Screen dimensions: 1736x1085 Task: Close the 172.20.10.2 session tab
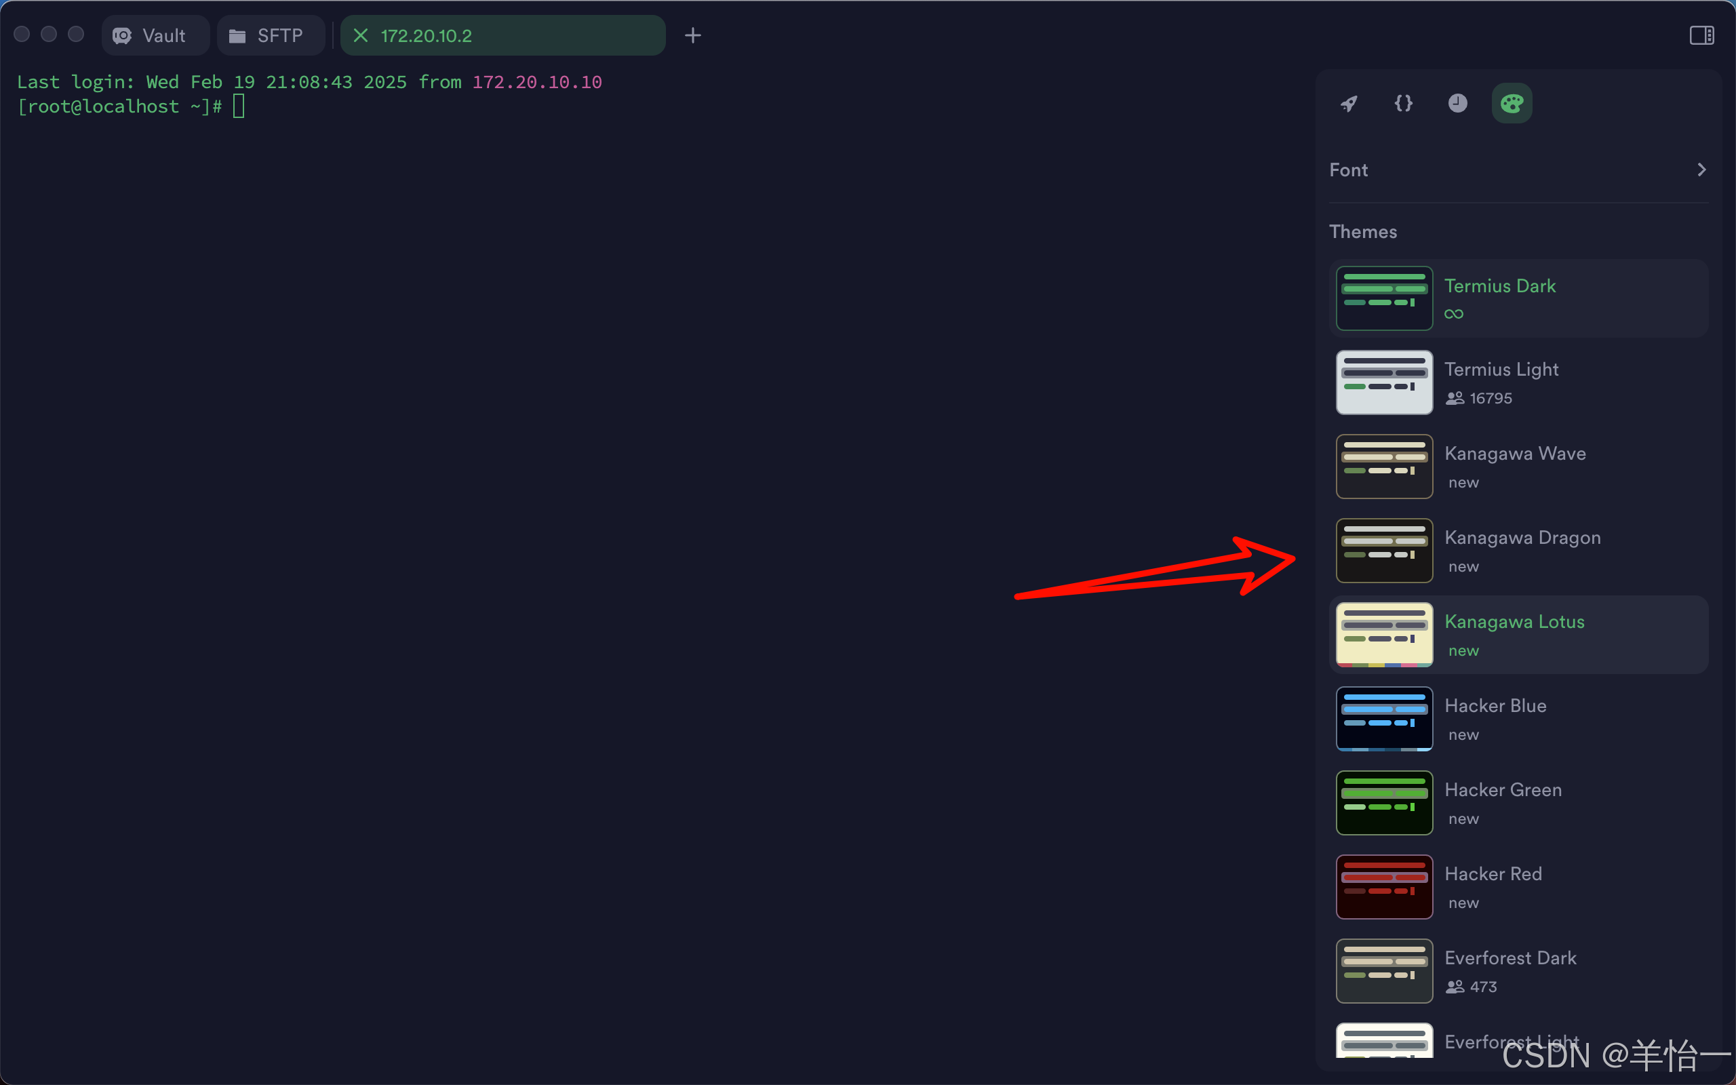point(361,35)
